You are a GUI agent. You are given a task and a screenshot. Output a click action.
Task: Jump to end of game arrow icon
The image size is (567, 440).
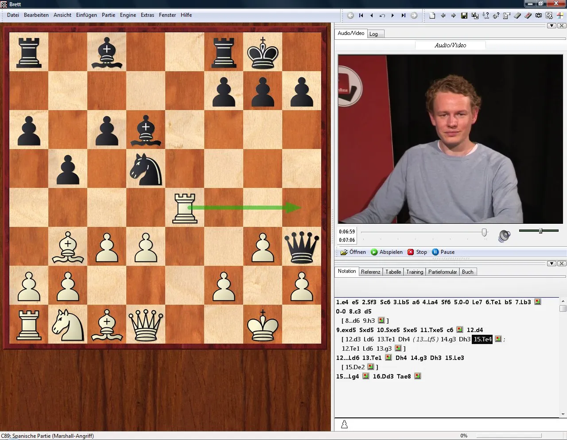(404, 15)
